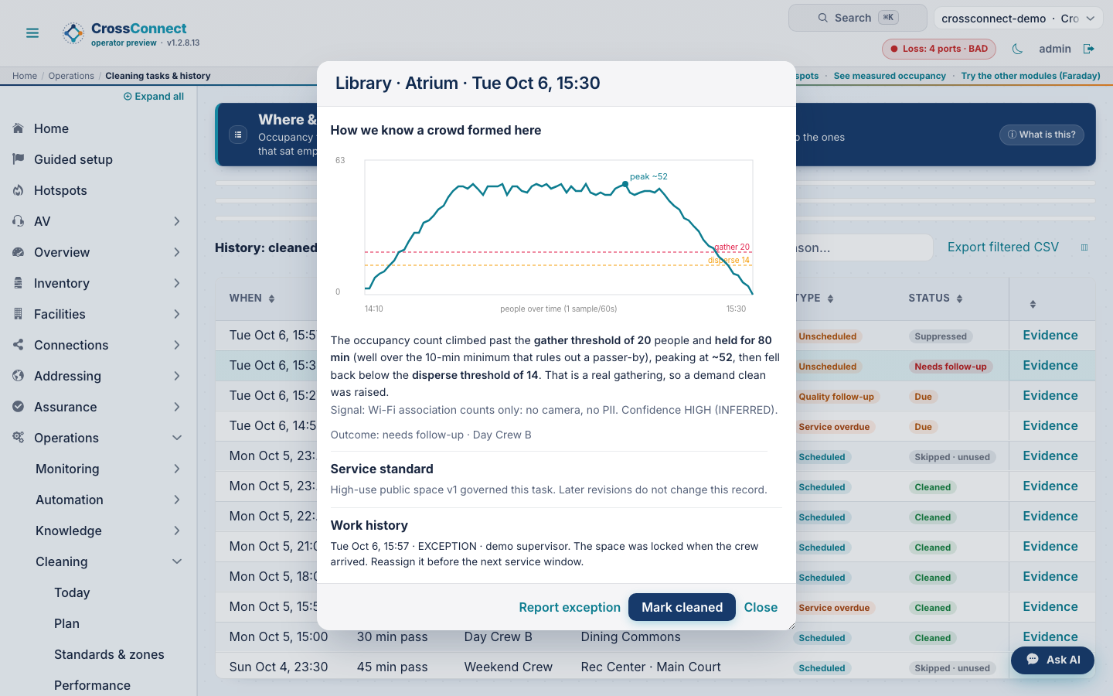
Task: Click the Assurance checkmark icon
Action: [x=19, y=407]
